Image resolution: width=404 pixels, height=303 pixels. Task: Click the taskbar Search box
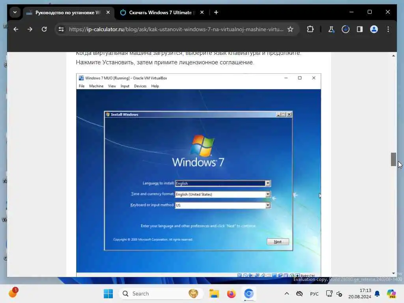[x=161, y=294]
